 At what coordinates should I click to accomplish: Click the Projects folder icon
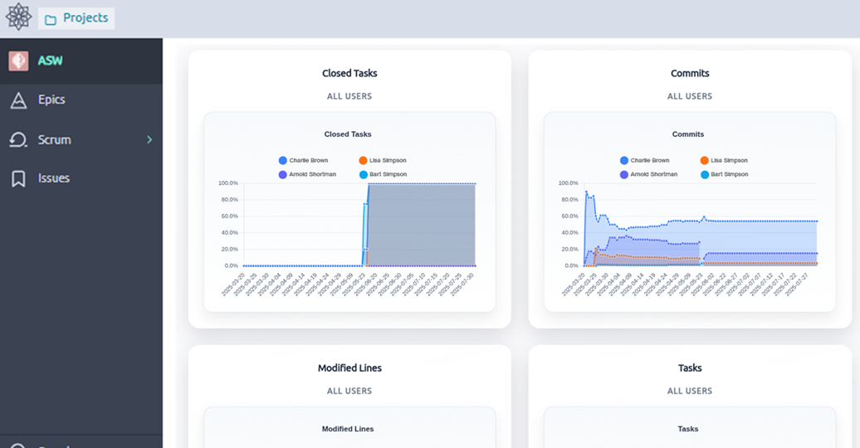click(51, 19)
